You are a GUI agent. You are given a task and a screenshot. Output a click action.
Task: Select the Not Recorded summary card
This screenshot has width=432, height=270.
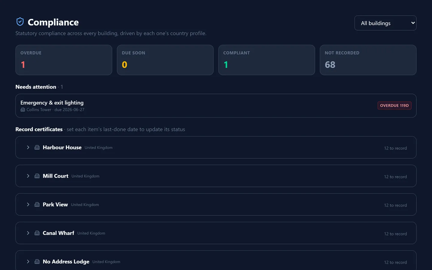tap(368, 60)
